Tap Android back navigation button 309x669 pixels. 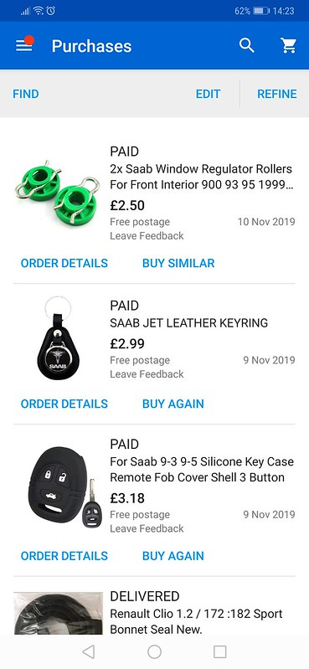pos(89,651)
